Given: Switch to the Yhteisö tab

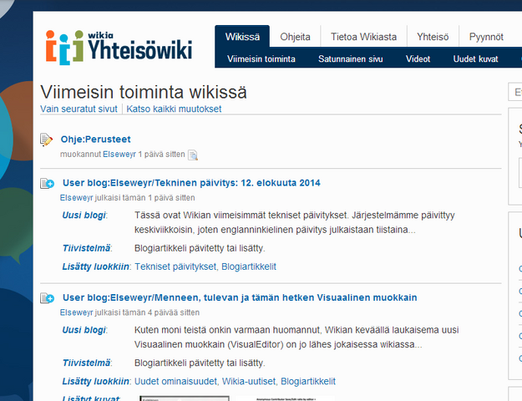Looking at the screenshot, I should pos(433,37).
